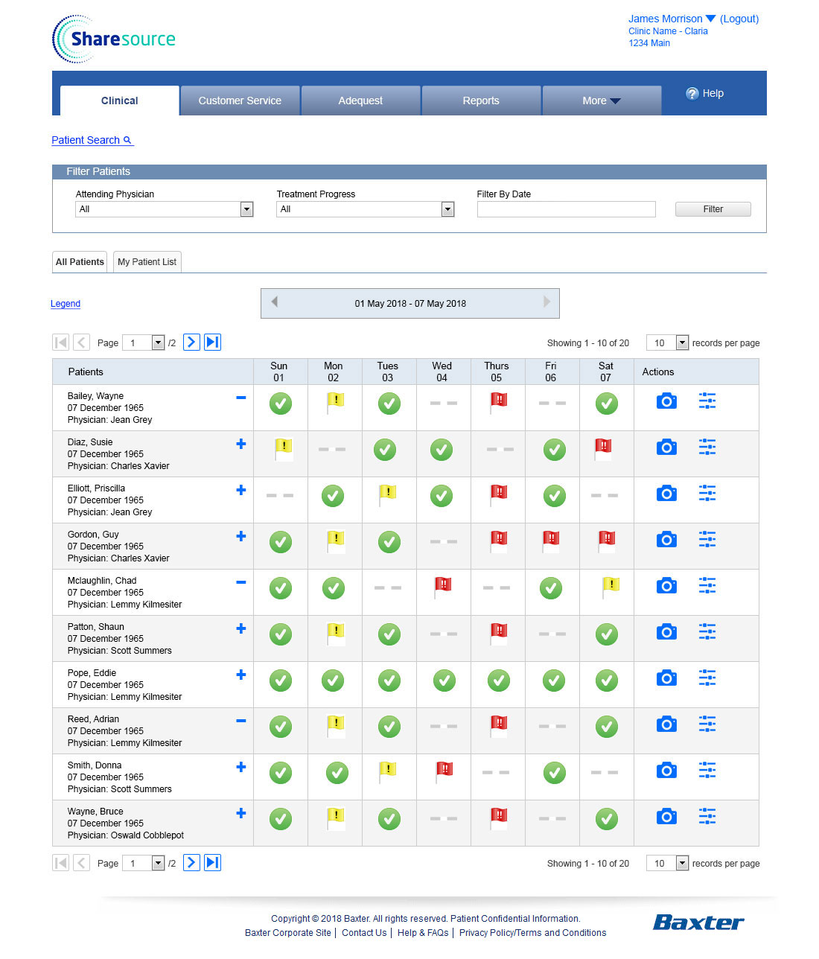819x959 pixels.
Task: Jump to last page icon above table
Action: pos(213,342)
